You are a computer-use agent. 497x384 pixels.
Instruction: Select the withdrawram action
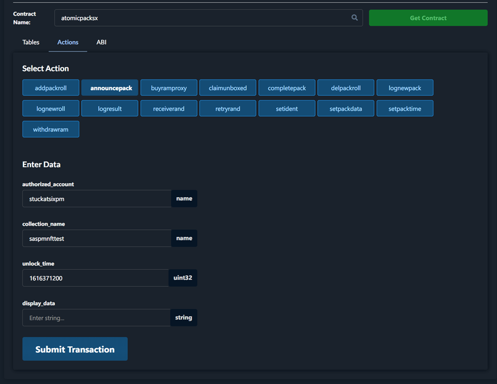51,129
